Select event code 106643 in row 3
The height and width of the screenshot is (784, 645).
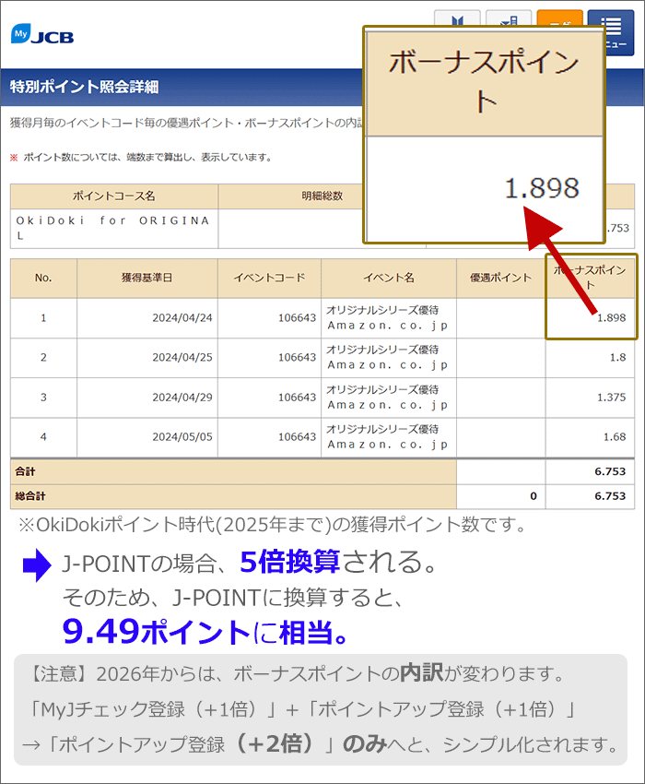pyautogui.click(x=269, y=398)
